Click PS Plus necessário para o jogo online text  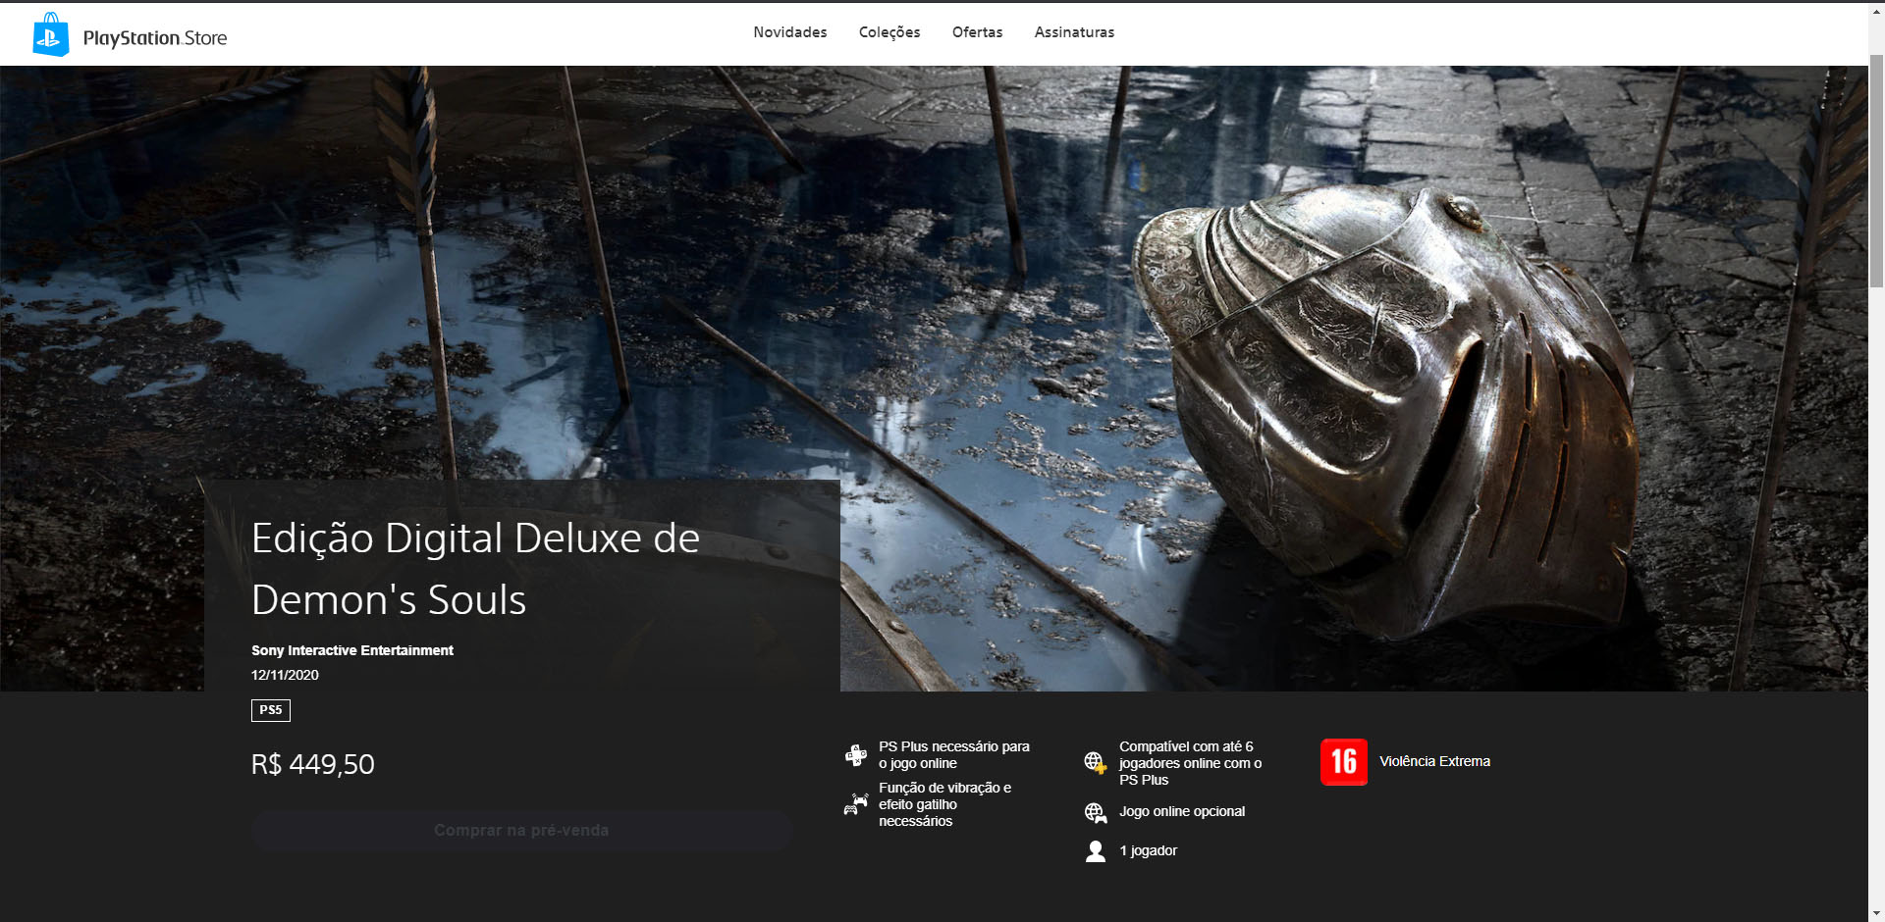pyautogui.click(x=954, y=755)
